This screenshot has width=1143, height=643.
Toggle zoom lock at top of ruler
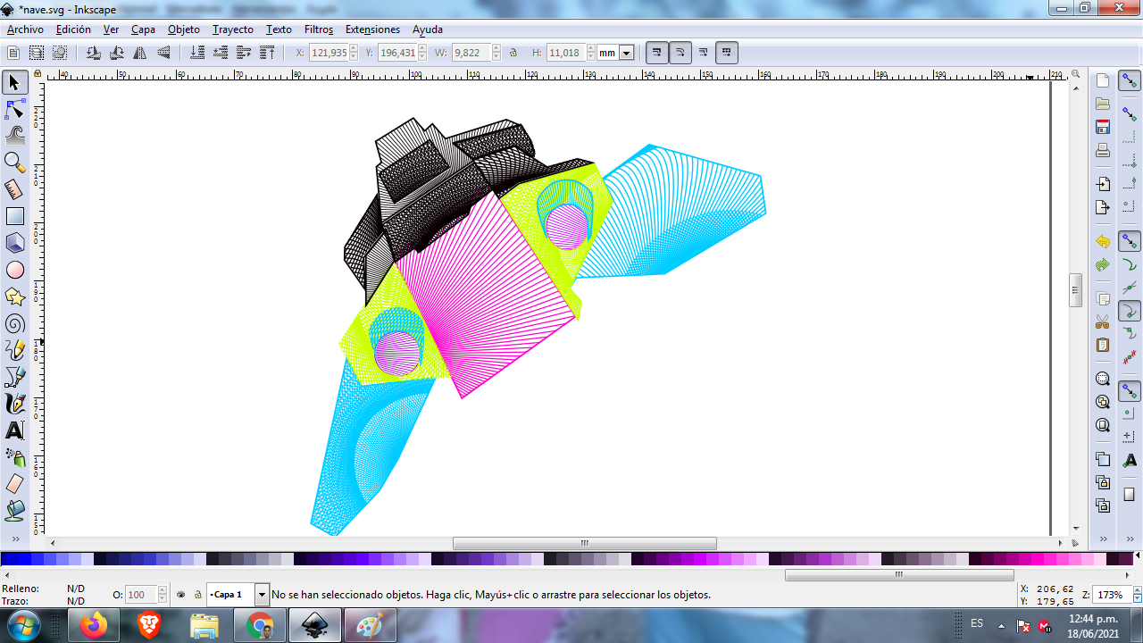pos(38,75)
